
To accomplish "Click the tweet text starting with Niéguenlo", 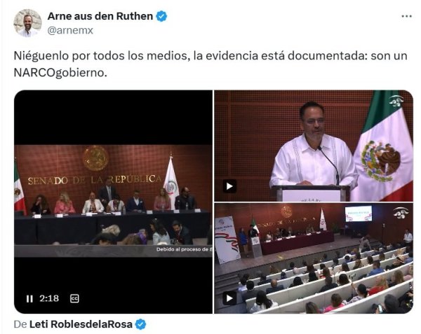I will (210, 64).
